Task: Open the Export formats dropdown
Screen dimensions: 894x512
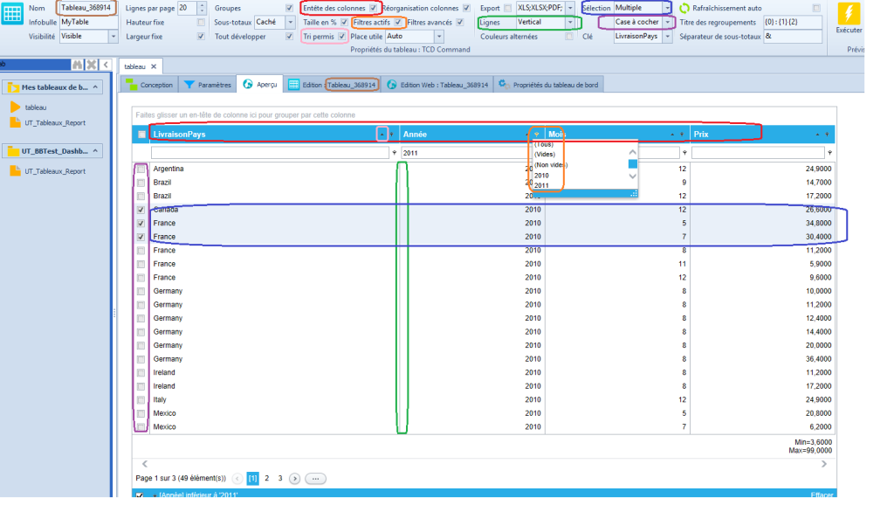Action: coord(569,8)
